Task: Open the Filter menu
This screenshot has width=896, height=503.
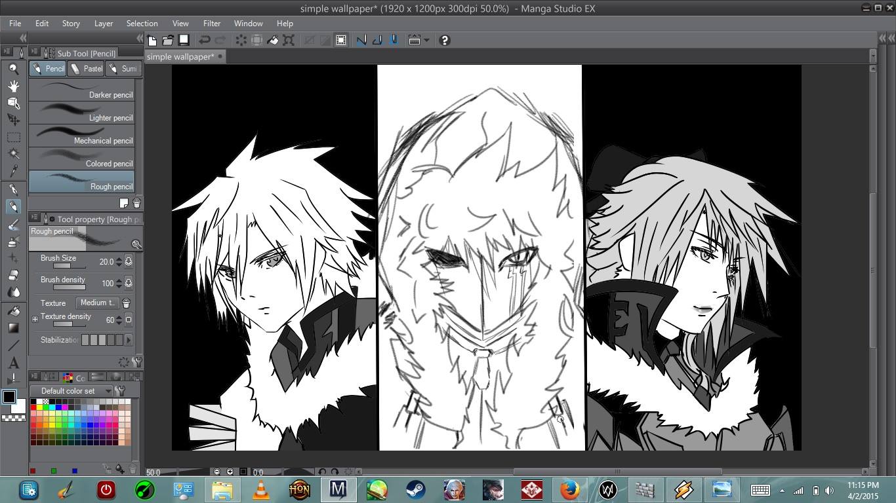Action: pyautogui.click(x=211, y=23)
